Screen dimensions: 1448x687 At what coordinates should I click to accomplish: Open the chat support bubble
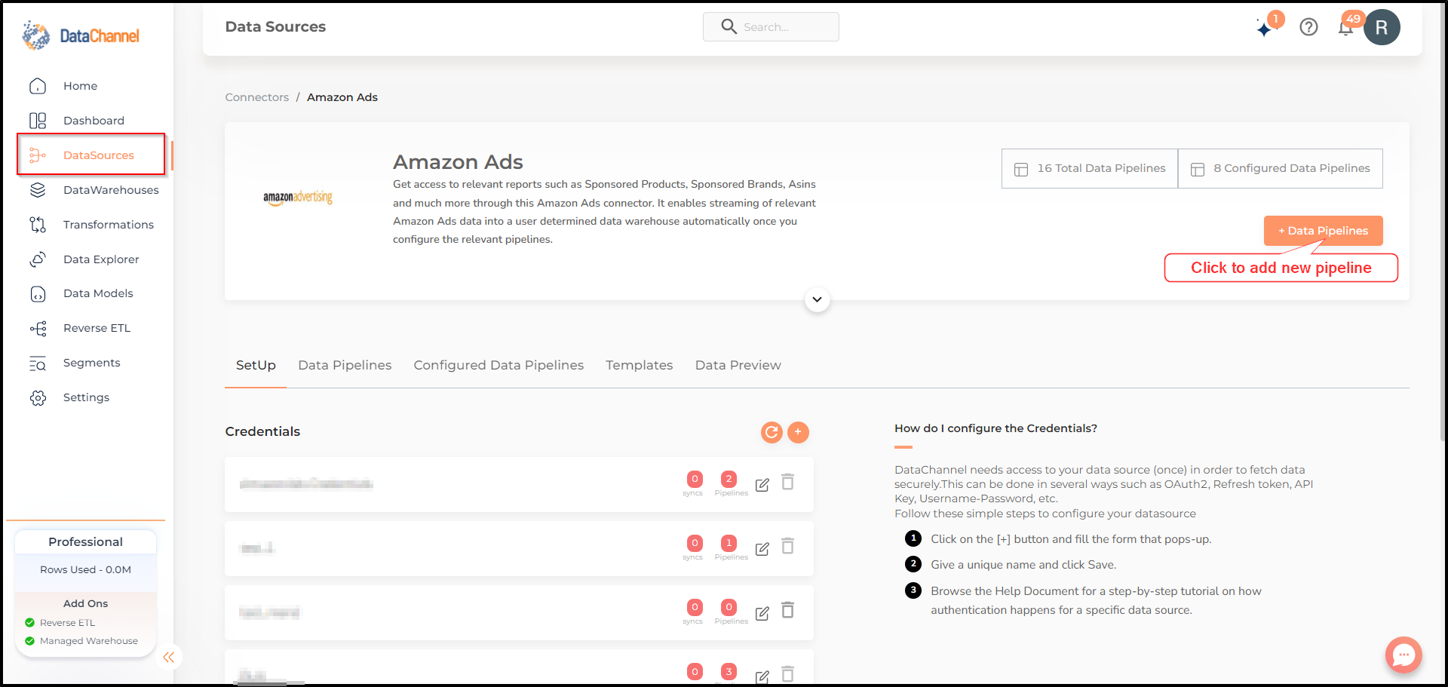point(1404,655)
